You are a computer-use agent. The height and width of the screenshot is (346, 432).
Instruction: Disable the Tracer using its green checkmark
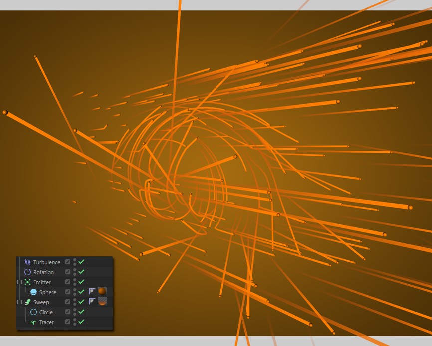(81, 321)
